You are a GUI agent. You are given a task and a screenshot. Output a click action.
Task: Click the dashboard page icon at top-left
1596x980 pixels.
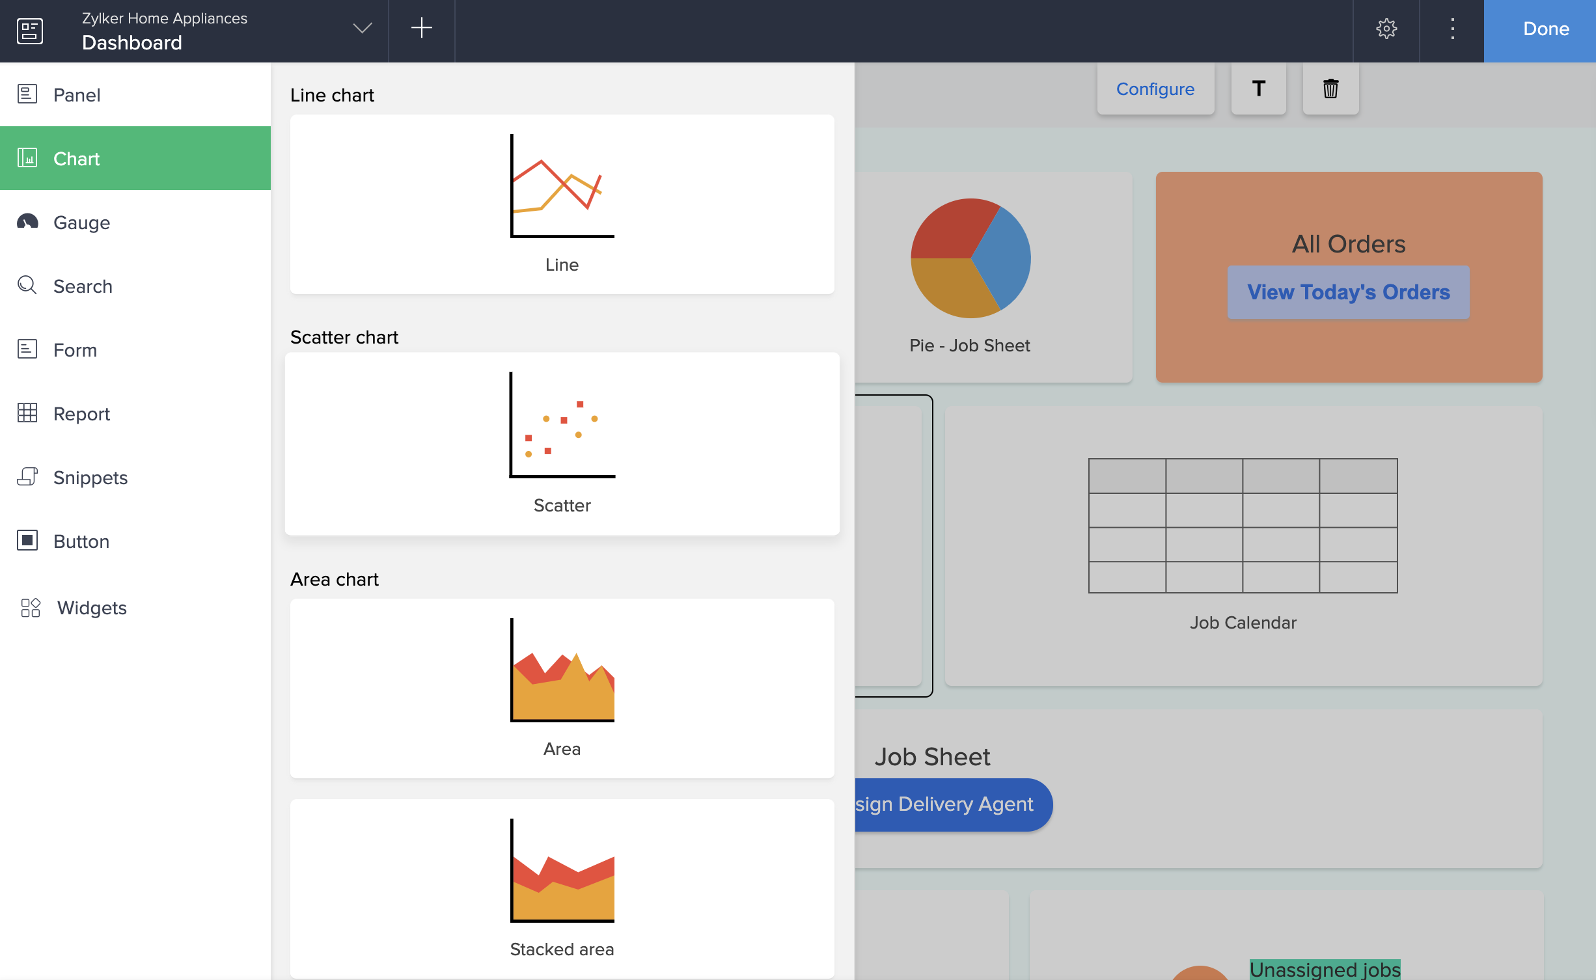[30, 31]
